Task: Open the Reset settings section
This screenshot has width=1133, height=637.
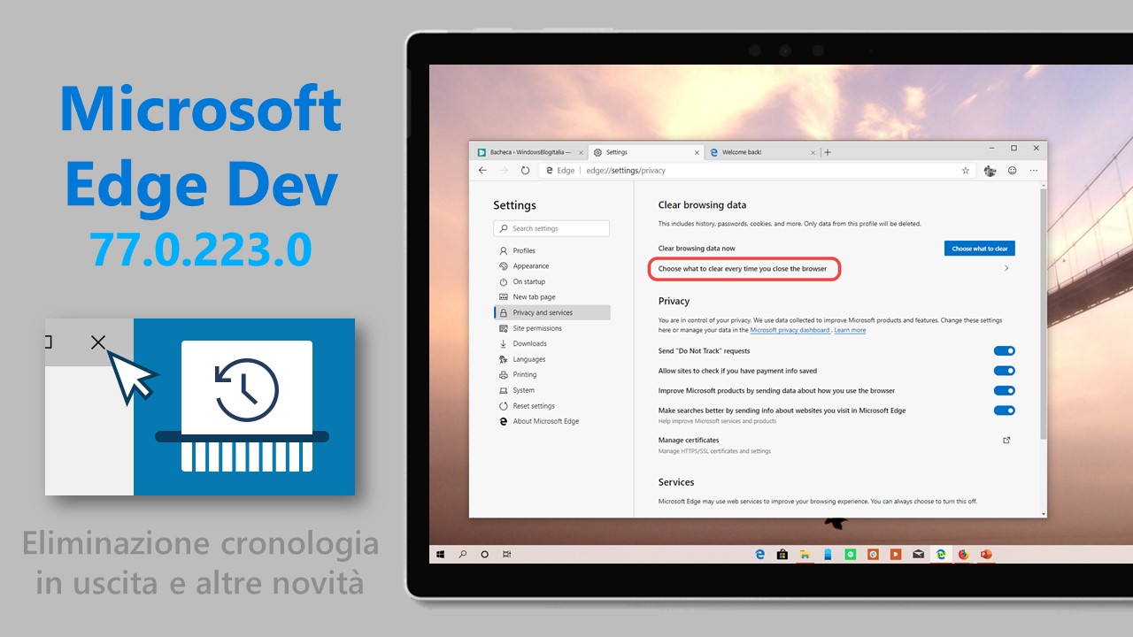Action: (533, 405)
